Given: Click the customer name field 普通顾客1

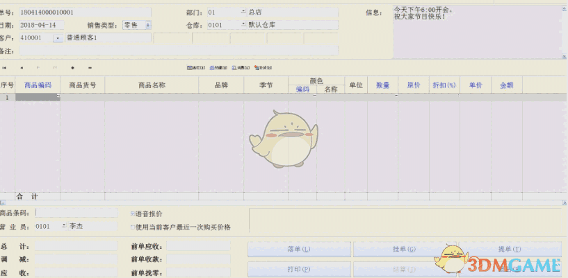Looking at the screenshot, I should coord(108,37).
